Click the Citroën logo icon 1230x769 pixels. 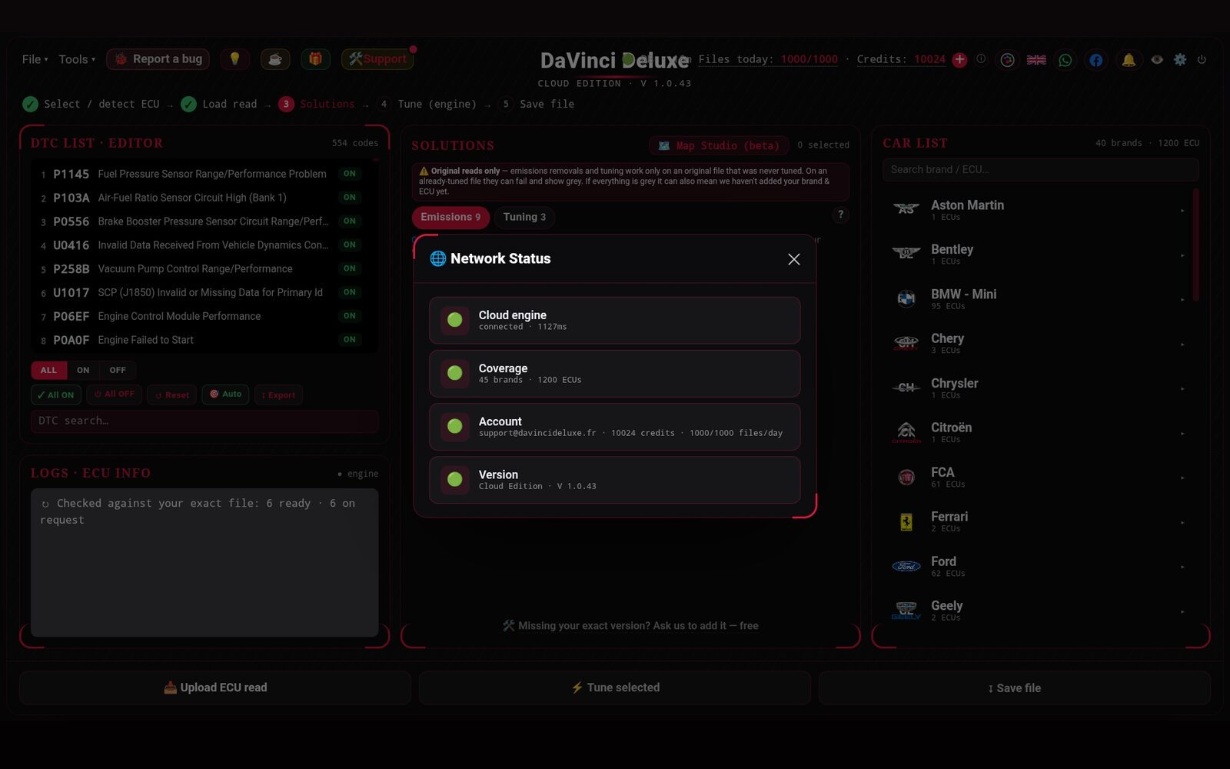click(906, 432)
